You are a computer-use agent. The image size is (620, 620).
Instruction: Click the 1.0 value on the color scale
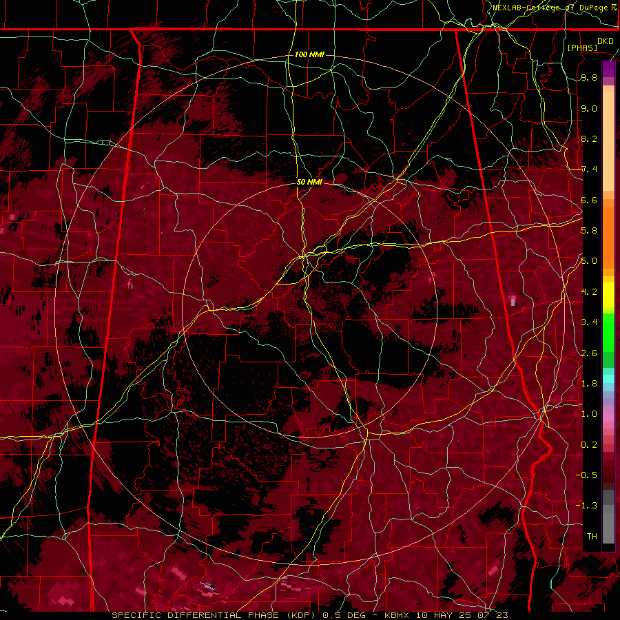tap(589, 413)
